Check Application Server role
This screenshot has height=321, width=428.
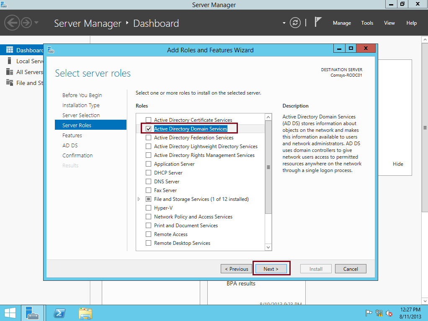point(149,164)
